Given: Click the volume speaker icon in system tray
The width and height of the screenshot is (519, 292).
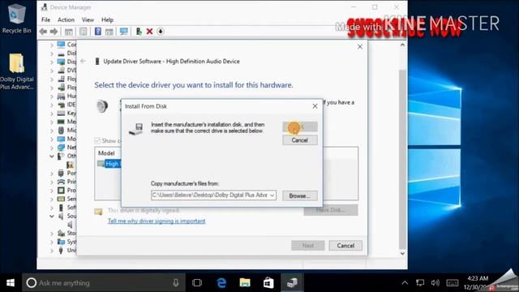Looking at the screenshot, I should pos(435,283).
